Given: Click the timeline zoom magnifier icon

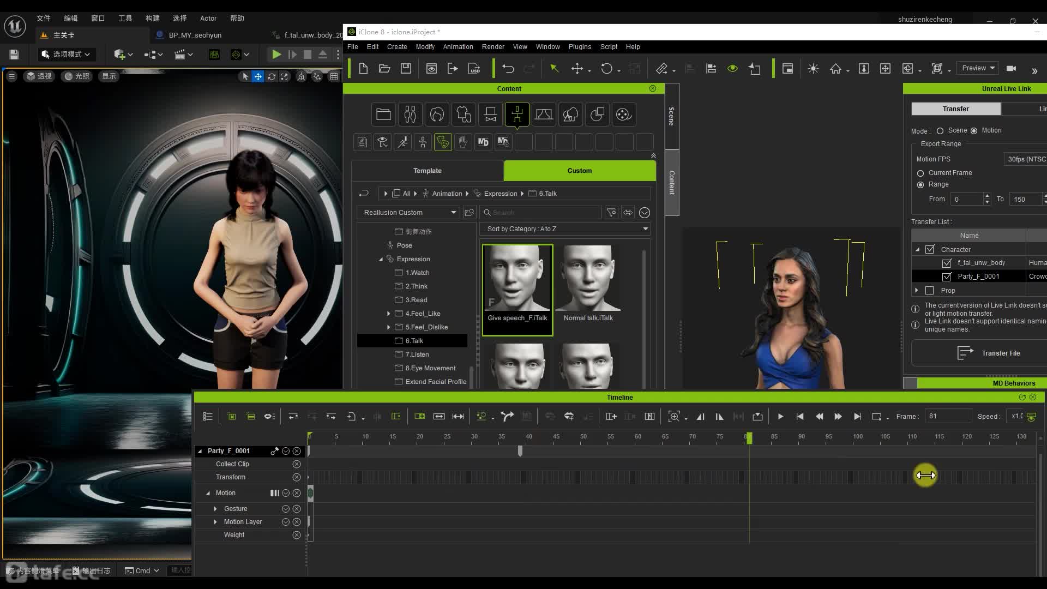Looking at the screenshot, I should tap(674, 417).
